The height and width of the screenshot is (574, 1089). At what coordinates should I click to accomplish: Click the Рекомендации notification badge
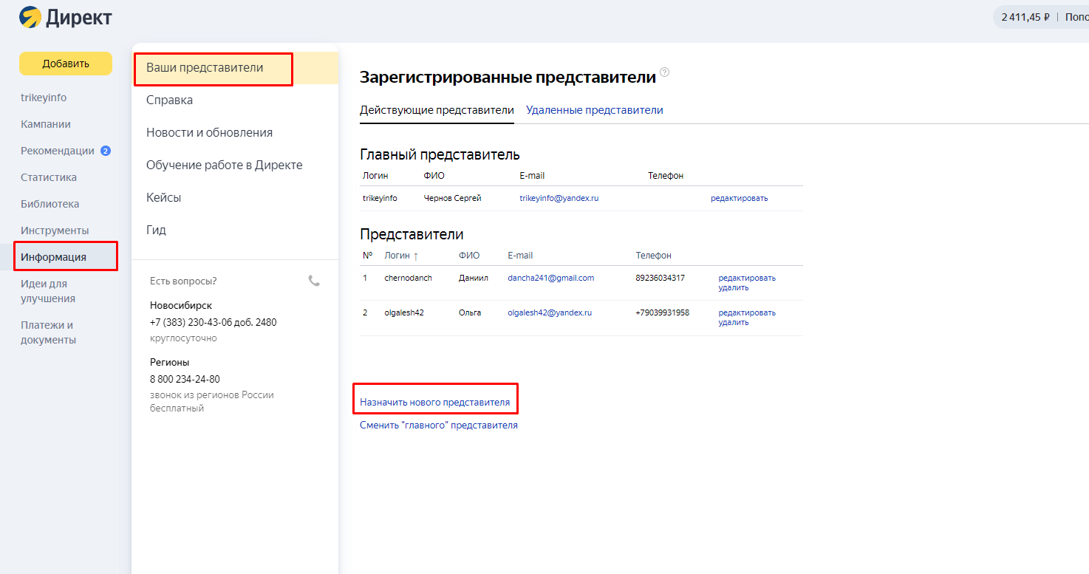[x=105, y=151]
